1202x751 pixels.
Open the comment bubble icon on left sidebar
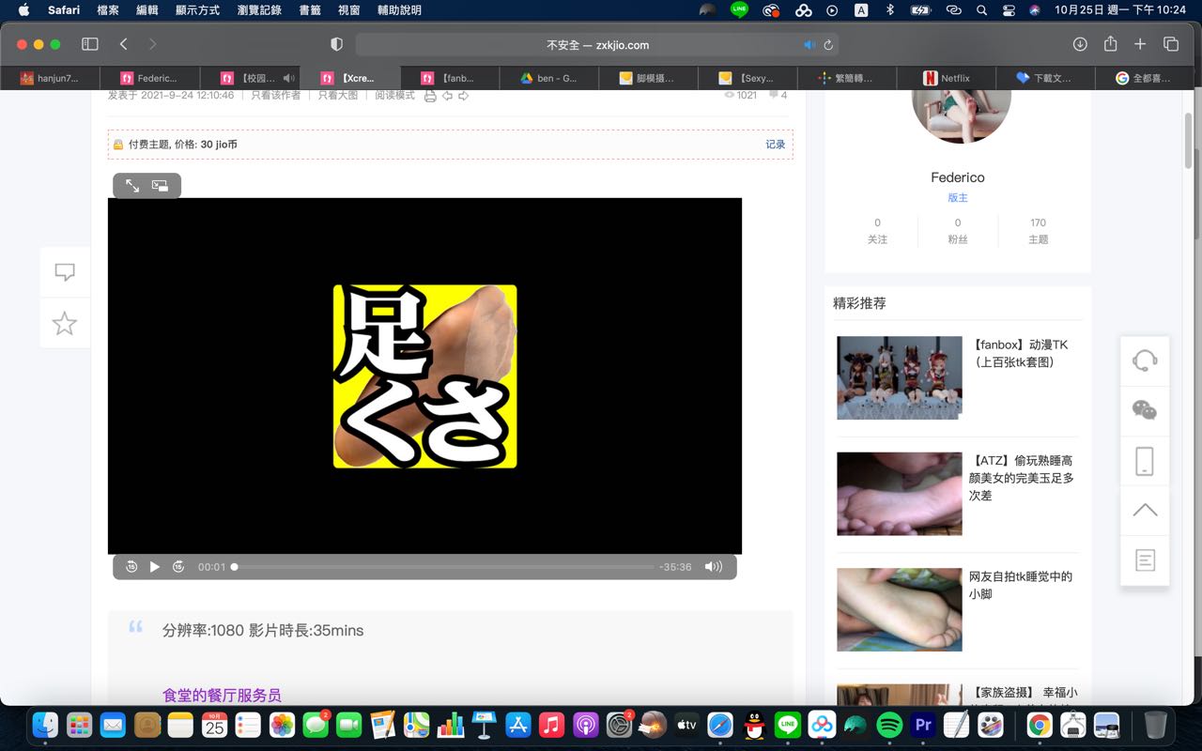click(x=64, y=271)
